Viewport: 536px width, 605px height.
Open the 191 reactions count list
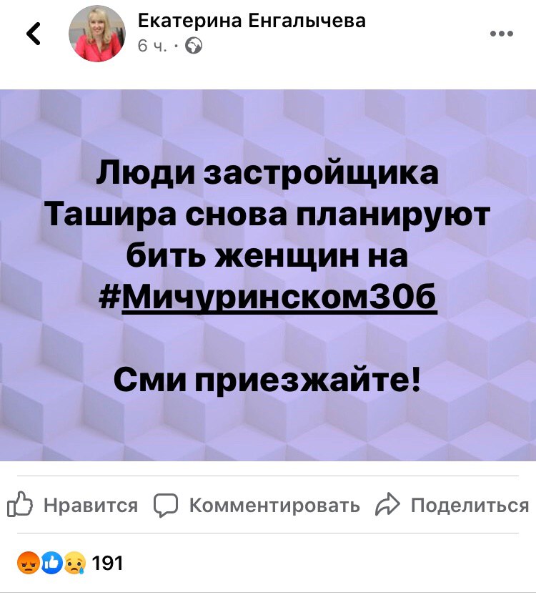click(107, 563)
